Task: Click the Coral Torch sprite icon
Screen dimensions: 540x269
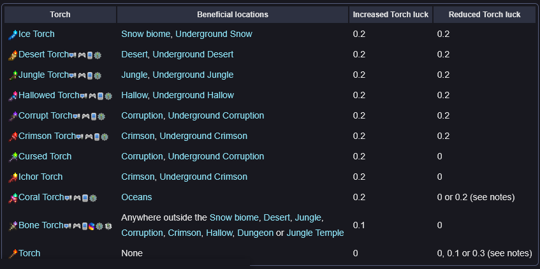Action: click(x=13, y=198)
